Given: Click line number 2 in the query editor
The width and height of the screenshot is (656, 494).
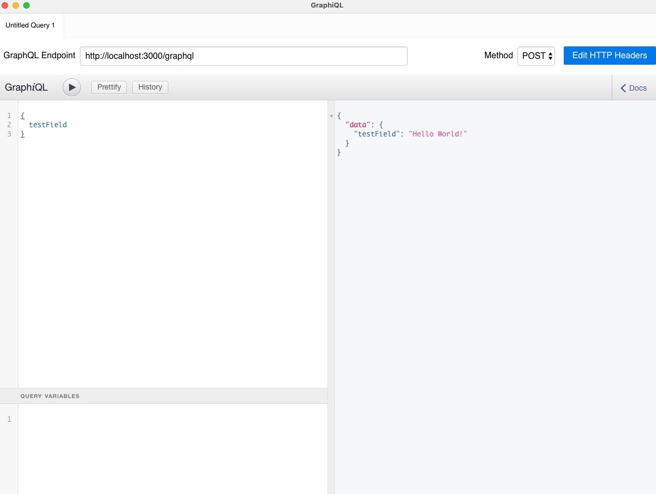Looking at the screenshot, I should point(9,125).
